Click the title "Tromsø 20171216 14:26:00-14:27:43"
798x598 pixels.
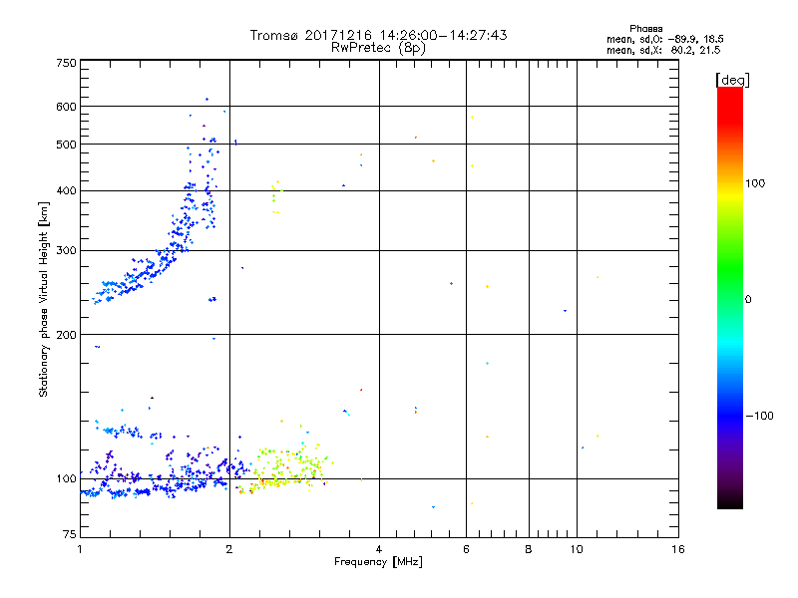click(x=378, y=35)
